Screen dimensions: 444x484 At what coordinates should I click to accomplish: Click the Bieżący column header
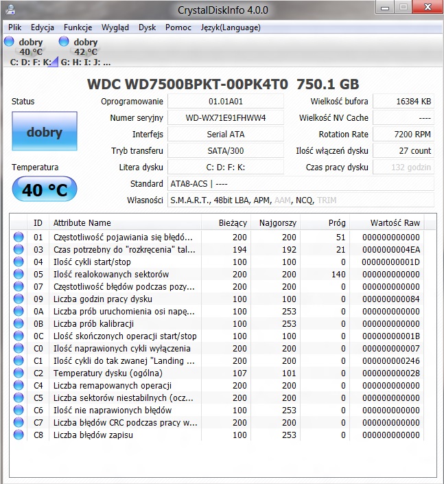pos(226,222)
